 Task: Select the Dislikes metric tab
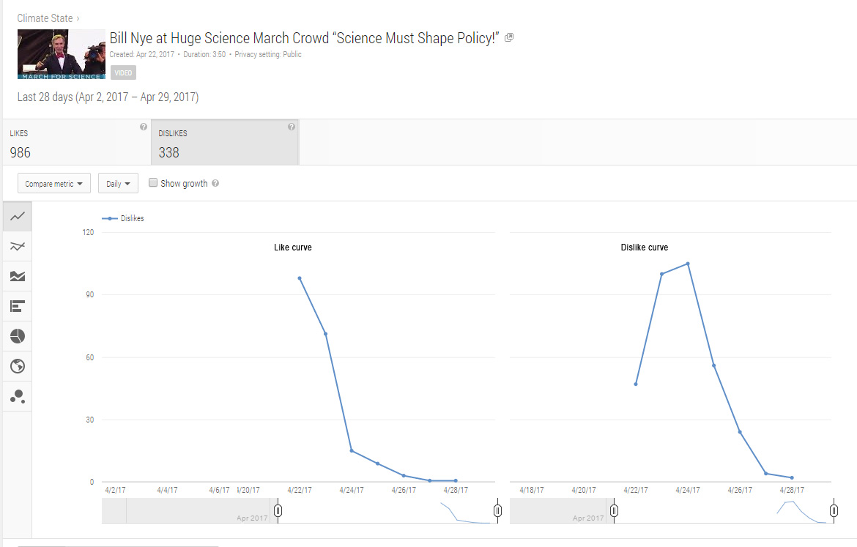click(224, 143)
